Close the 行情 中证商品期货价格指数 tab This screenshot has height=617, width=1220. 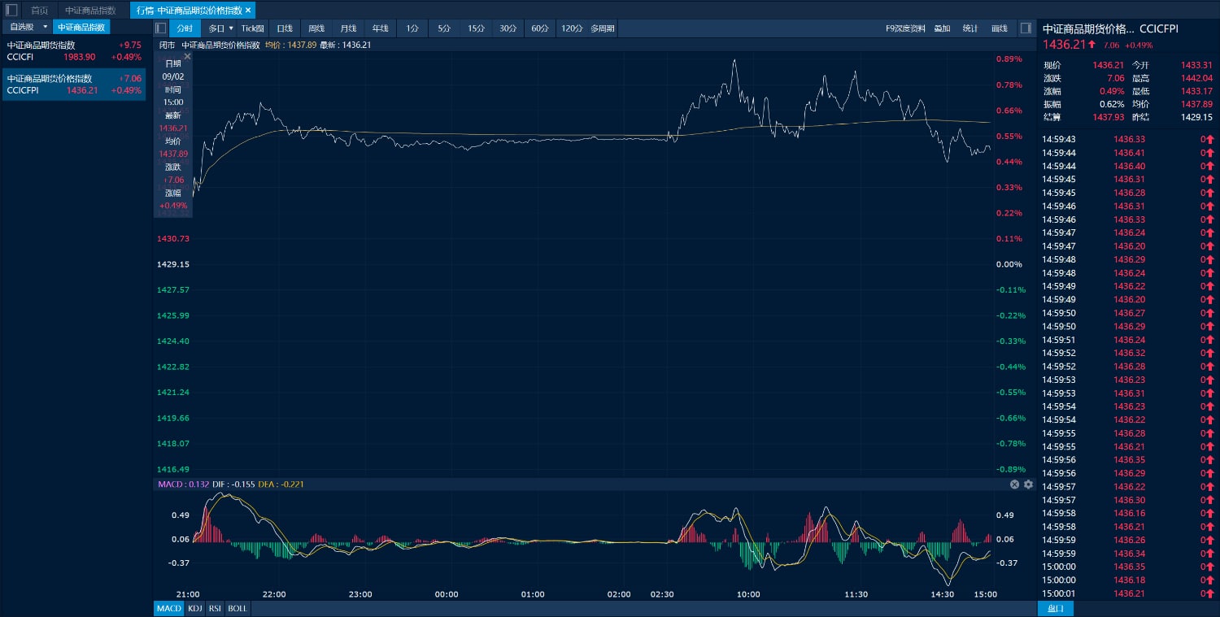click(248, 11)
